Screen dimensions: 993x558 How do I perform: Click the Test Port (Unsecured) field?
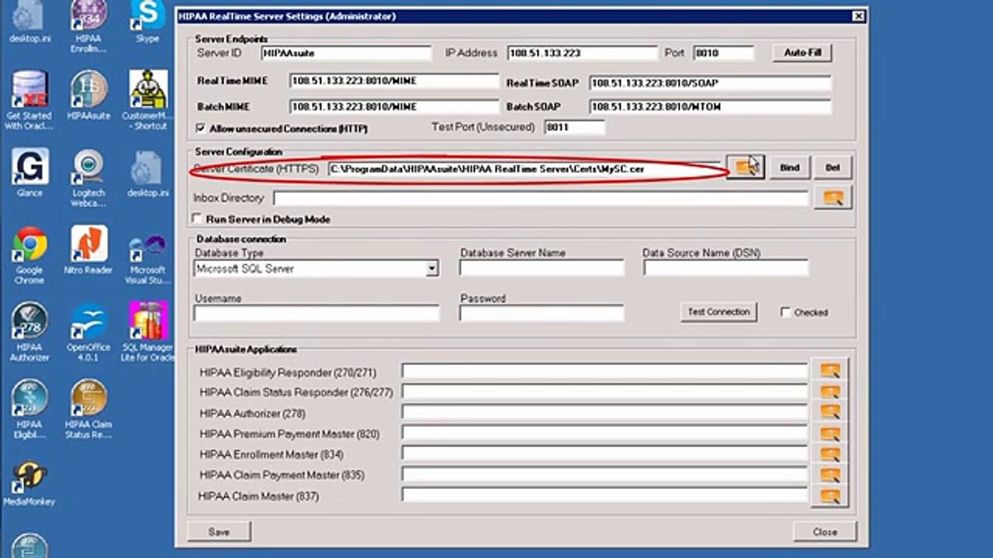point(574,127)
